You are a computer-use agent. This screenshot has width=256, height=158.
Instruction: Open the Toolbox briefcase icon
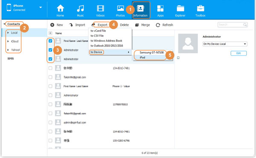point(201,9)
